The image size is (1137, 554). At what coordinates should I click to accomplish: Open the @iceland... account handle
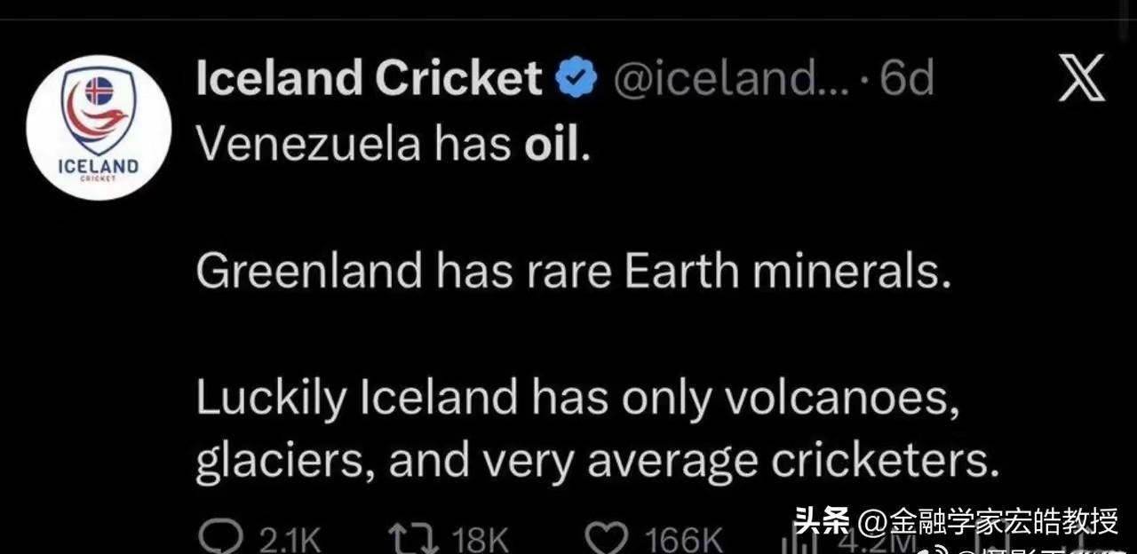point(720,80)
